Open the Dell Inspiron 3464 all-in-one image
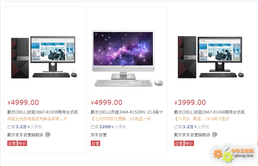Viewport: 258px width, 166px height. pos(127,58)
